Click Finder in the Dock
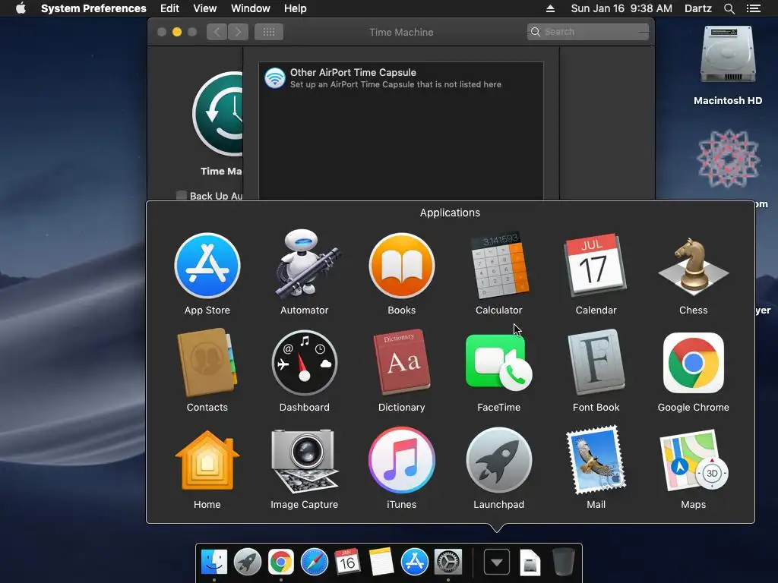The width and height of the screenshot is (778, 583). (x=214, y=563)
